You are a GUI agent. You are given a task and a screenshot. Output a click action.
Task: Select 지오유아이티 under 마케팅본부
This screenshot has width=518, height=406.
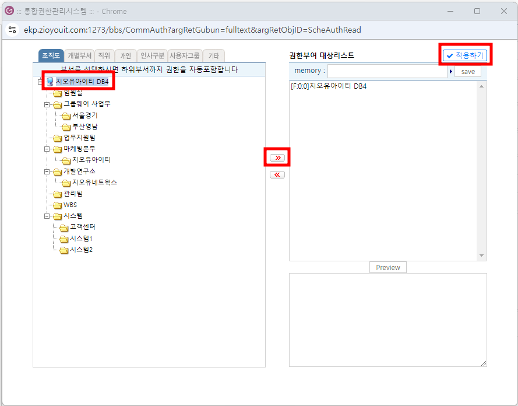(x=91, y=160)
